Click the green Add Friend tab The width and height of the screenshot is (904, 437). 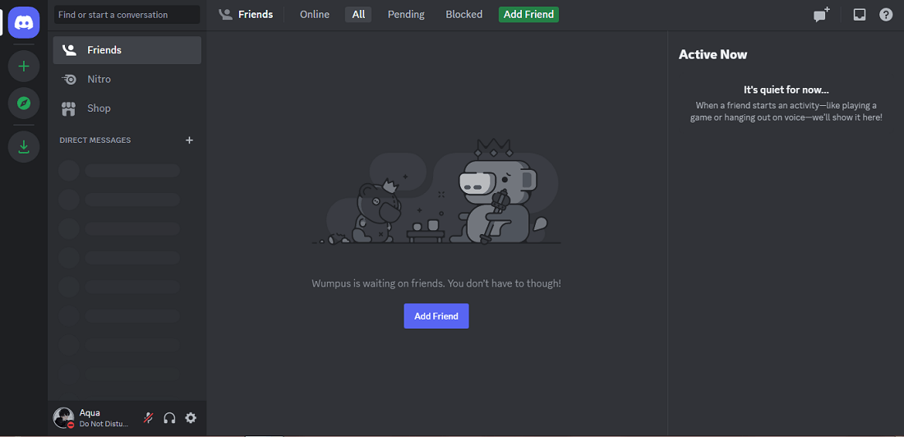click(528, 15)
